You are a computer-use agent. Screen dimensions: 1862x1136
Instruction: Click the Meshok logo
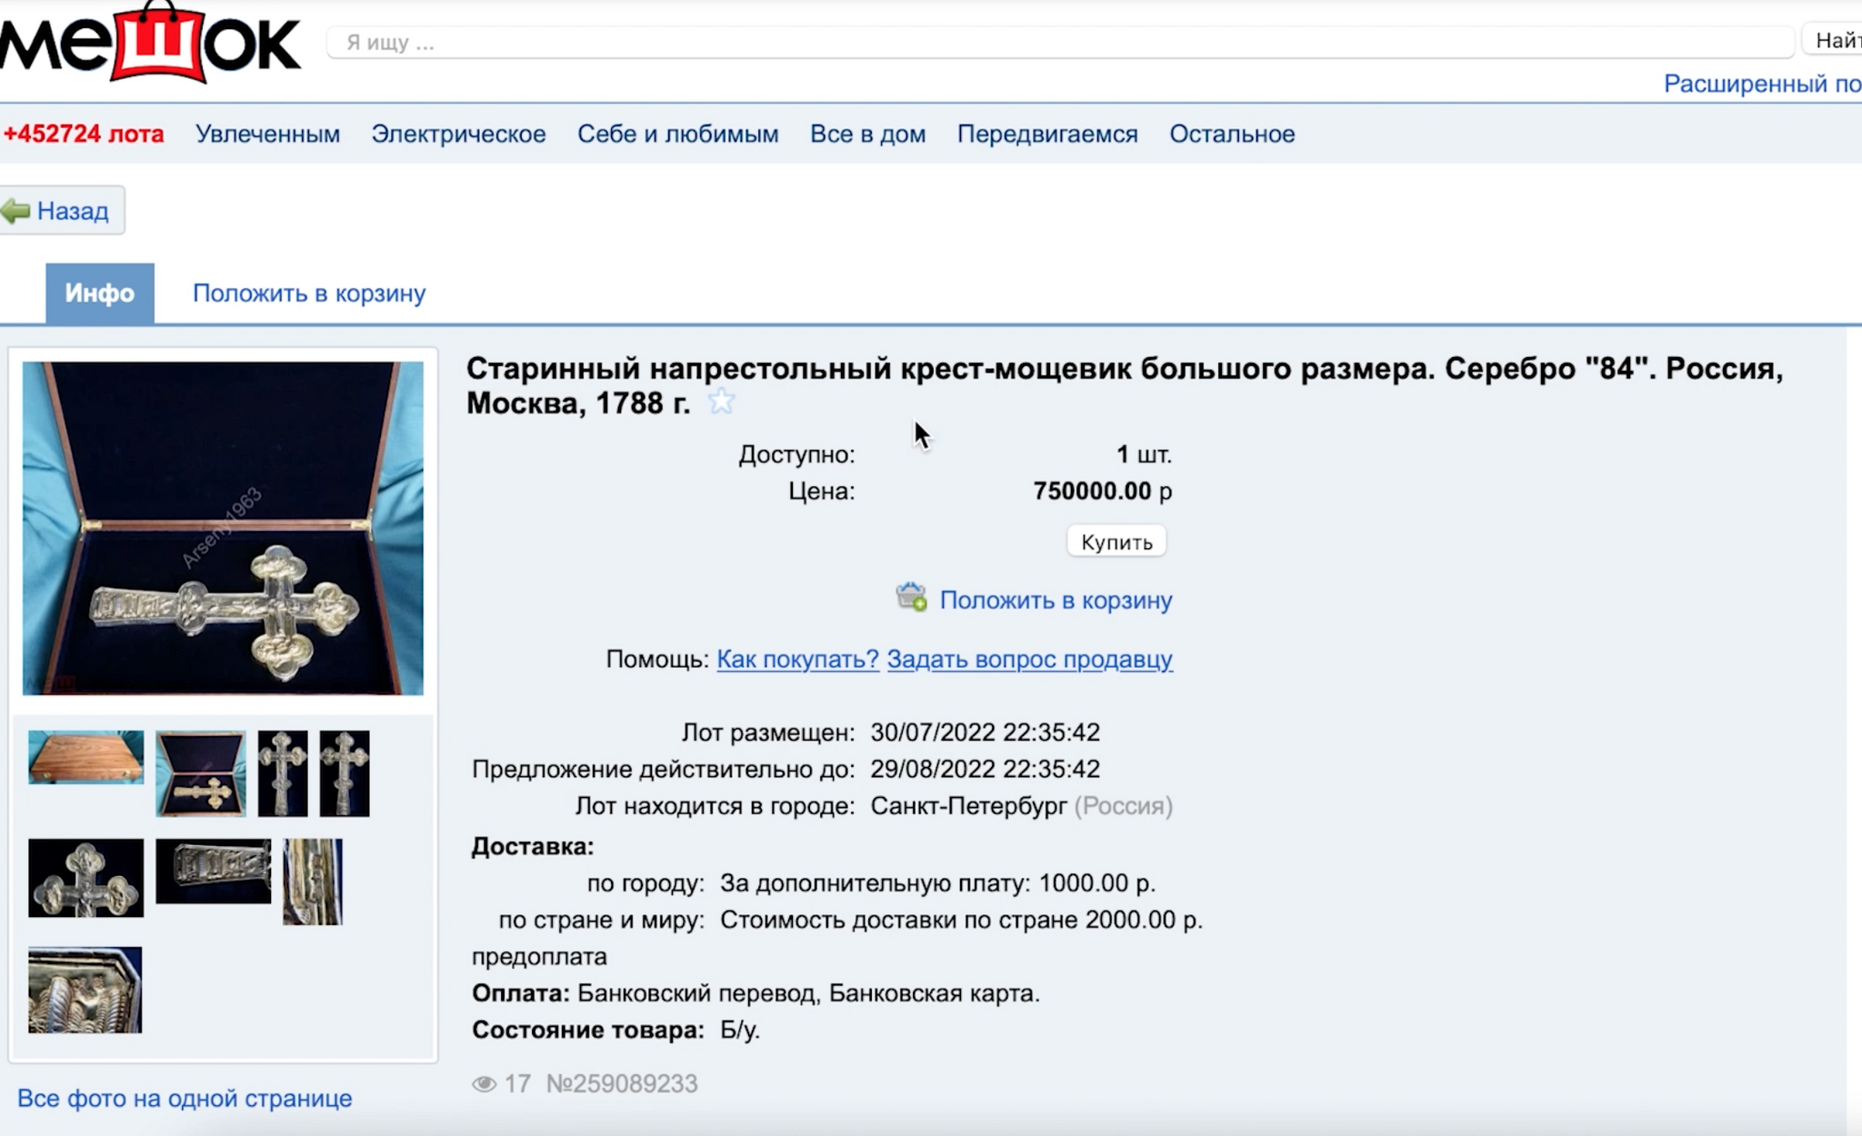click(x=150, y=44)
